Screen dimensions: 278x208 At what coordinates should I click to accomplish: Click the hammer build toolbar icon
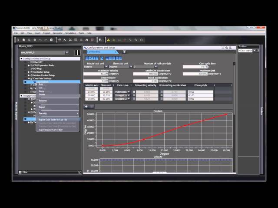click(x=65, y=40)
